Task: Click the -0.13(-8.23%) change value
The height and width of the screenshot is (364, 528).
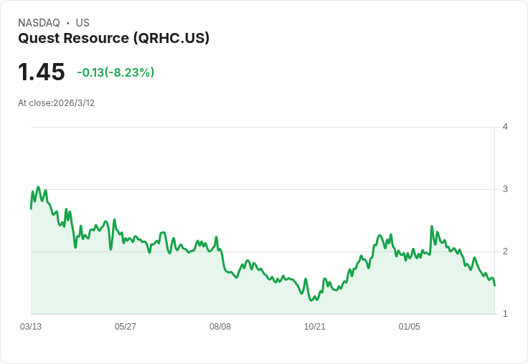Action: pos(115,72)
